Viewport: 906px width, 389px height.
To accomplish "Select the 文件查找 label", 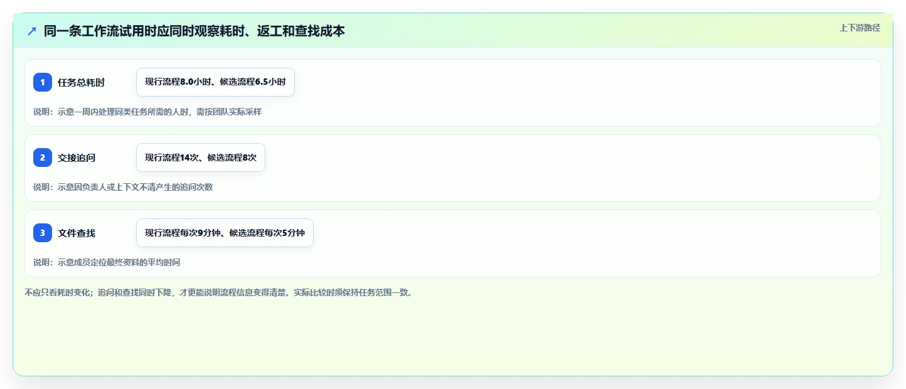I will [x=77, y=233].
